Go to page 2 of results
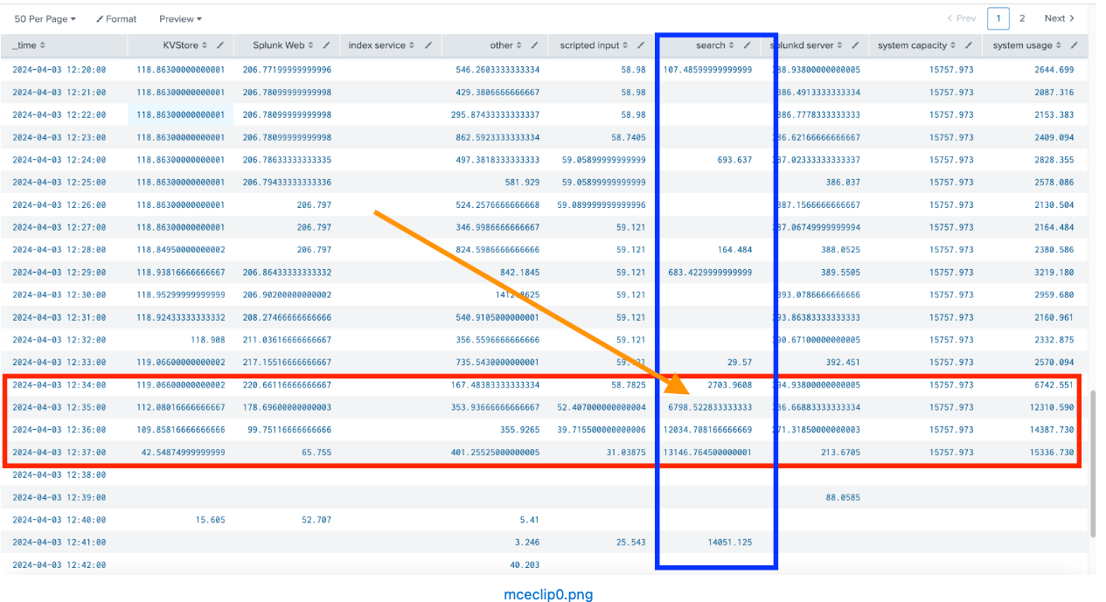Screen dimensions: 1106x602 (1021, 18)
